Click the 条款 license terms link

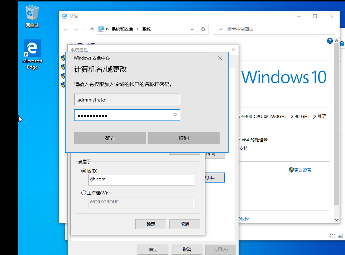[x=244, y=219]
